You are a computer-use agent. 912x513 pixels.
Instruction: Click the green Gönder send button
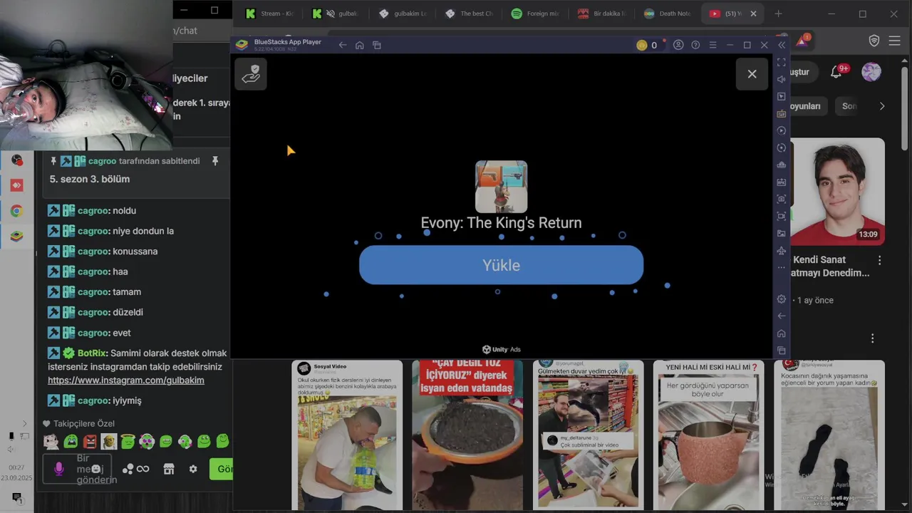pyautogui.click(x=222, y=469)
